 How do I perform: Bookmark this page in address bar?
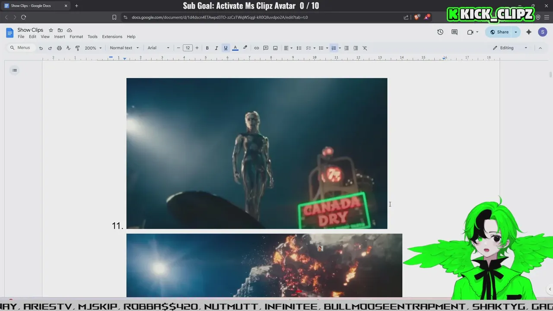[x=114, y=17]
